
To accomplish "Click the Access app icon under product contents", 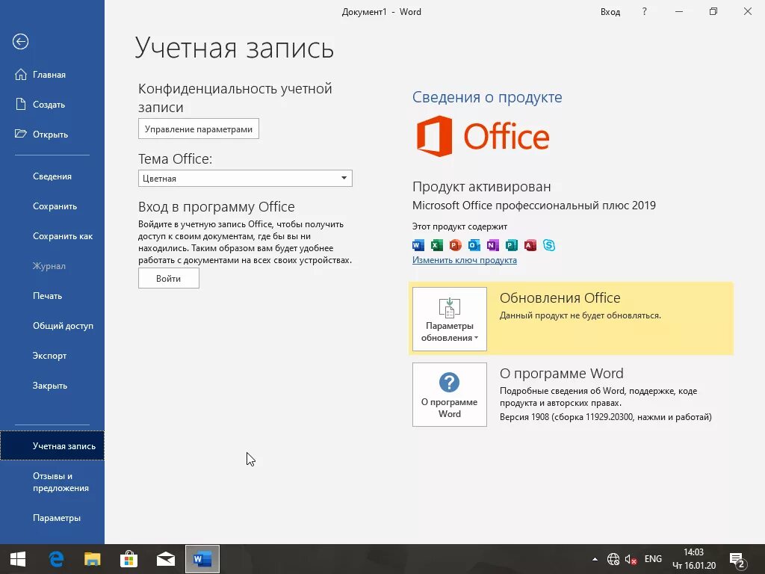I will [x=530, y=245].
